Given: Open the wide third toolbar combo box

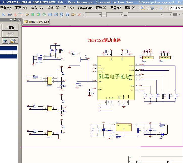Looking at the screenshot, I should pos(145,15).
